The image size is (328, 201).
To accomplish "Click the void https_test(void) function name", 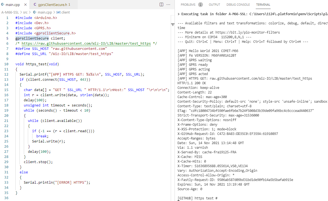I will 36,64.
